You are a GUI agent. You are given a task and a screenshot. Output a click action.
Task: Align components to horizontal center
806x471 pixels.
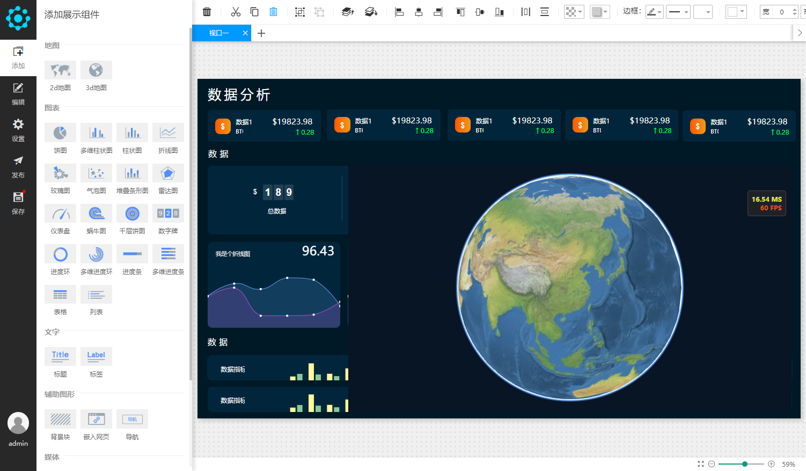[419, 12]
